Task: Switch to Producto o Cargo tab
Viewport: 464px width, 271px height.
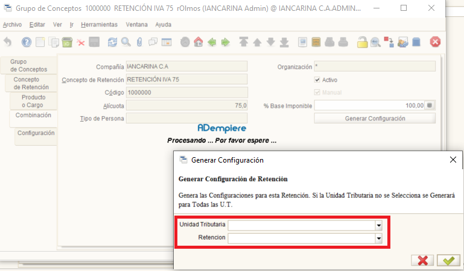Action: coord(33,101)
